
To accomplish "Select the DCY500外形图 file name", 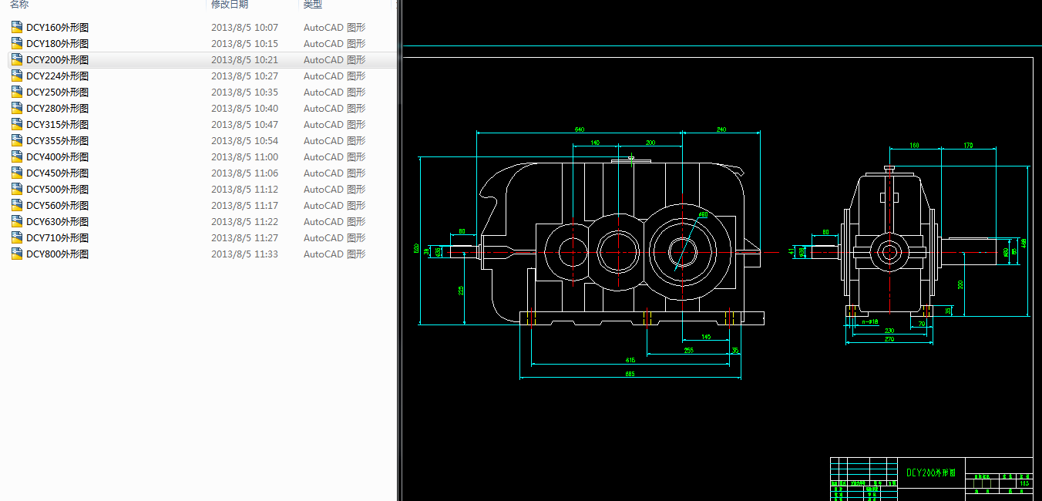I will click(x=57, y=189).
